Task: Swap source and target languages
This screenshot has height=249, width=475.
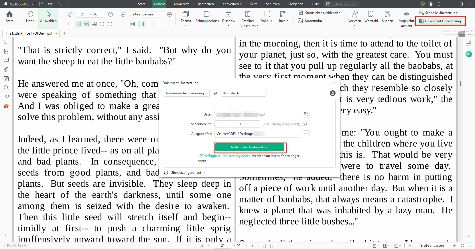Action: pos(215,93)
